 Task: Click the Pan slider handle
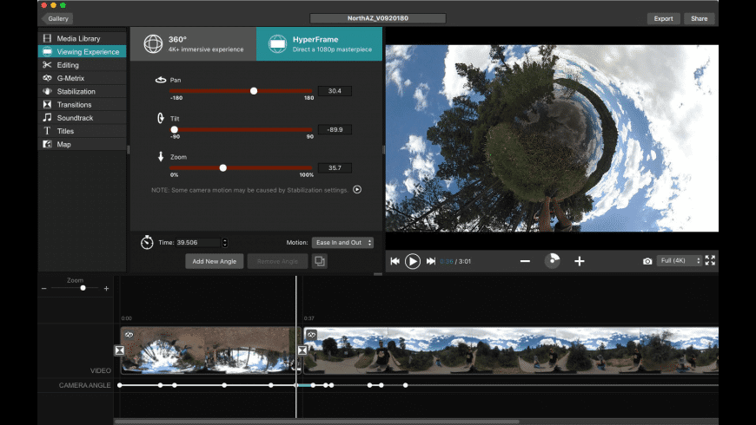coord(254,91)
